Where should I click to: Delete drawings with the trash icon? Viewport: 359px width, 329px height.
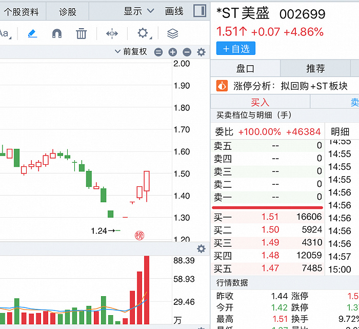pyautogui.click(x=81, y=33)
